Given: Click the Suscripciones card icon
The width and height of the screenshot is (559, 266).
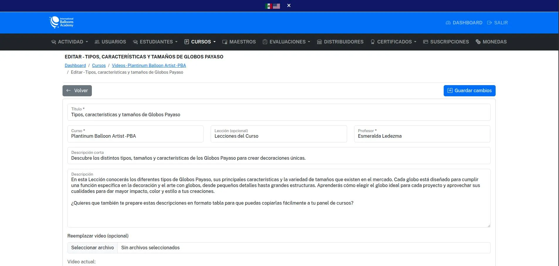Looking at the screenshot, I should pos(425,42).
